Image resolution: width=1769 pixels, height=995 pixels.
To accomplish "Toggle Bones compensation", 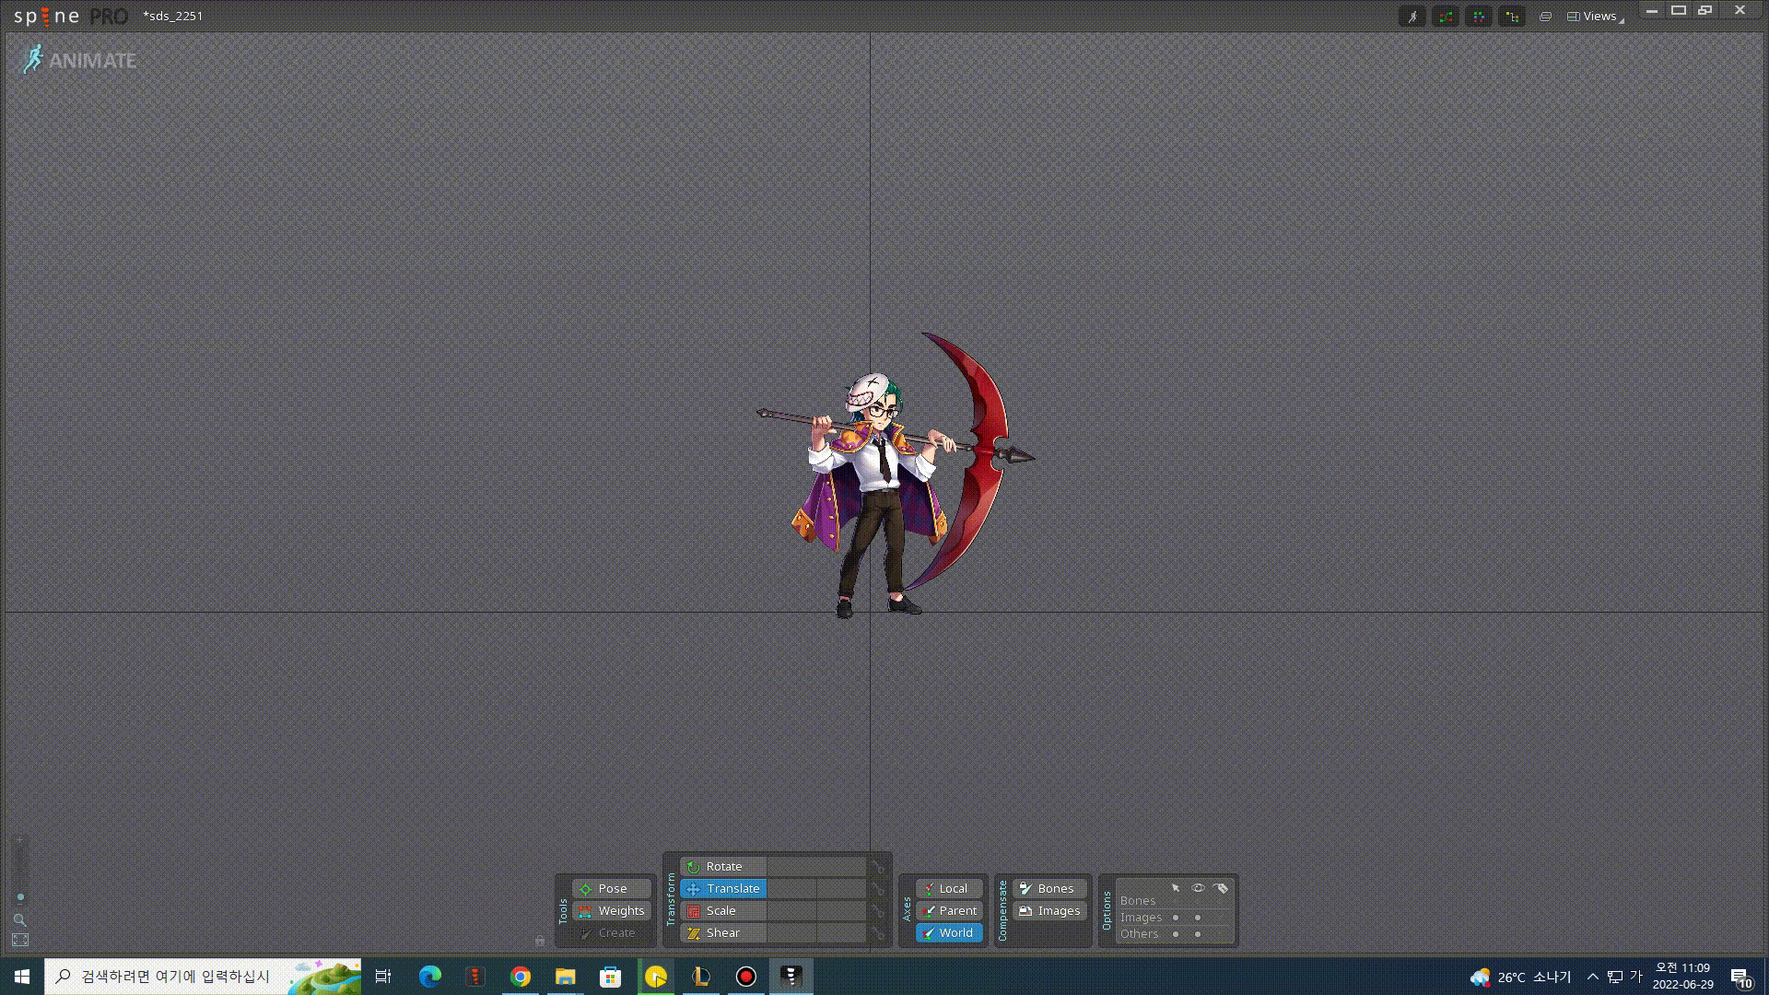I will click(x=1049, y=888).
